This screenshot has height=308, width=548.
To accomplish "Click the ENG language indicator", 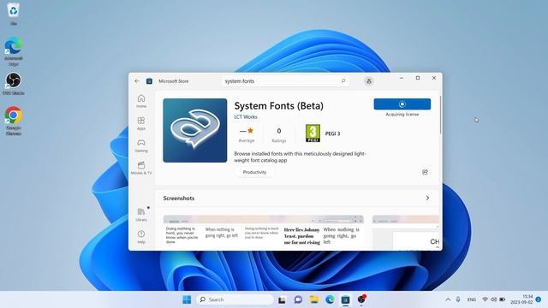I will coord(472,299).
